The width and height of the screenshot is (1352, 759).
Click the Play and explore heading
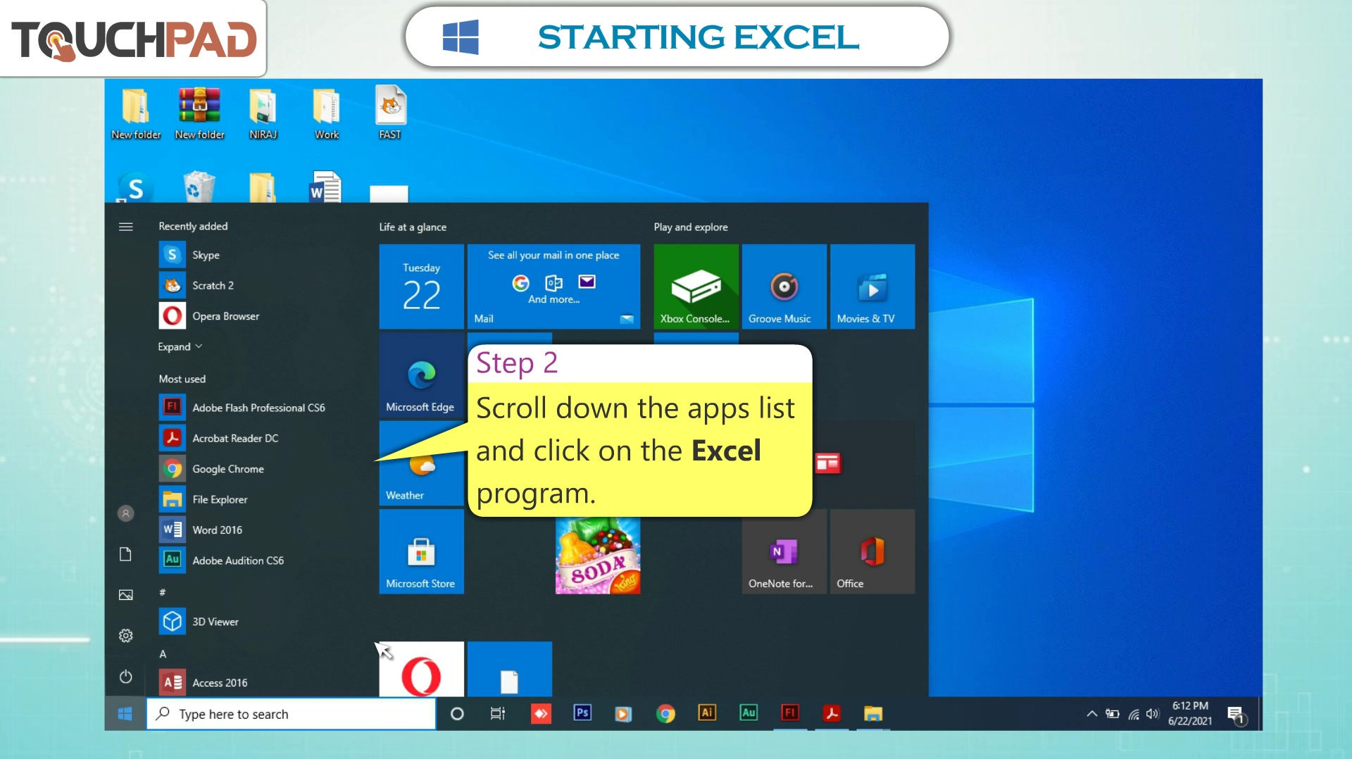pos(690,227)
